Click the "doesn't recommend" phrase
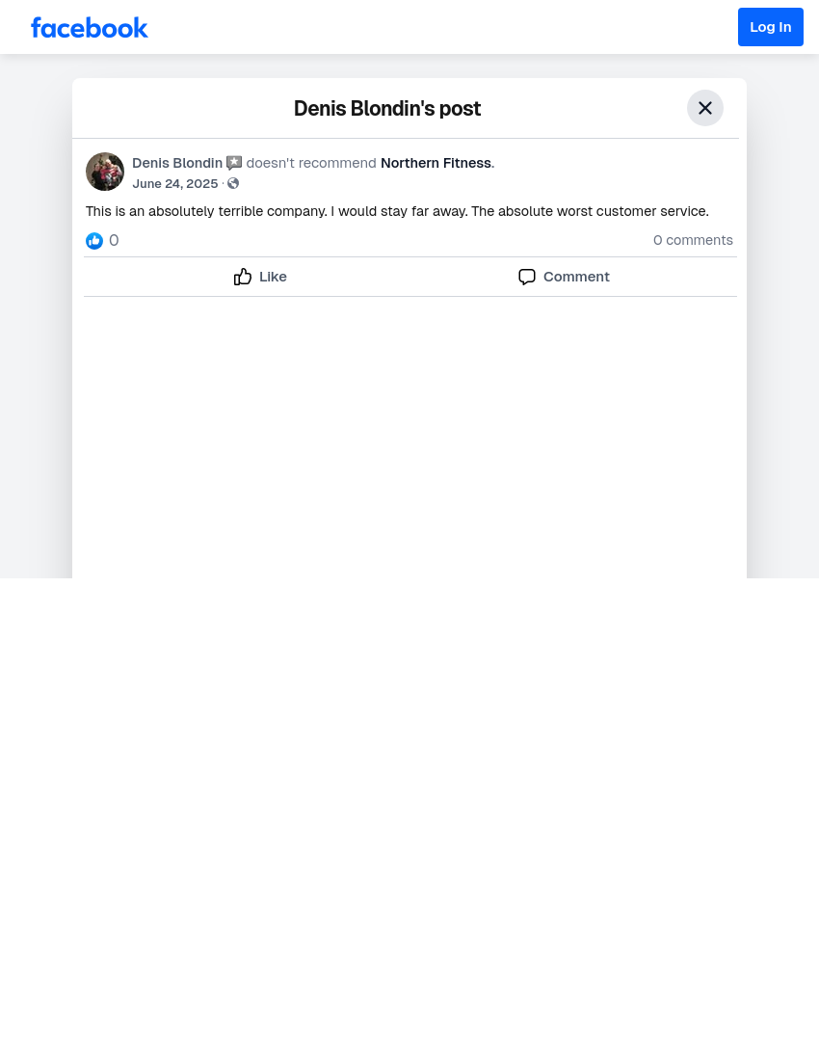Screen dimensions: 819x1041 pos(311,163)
